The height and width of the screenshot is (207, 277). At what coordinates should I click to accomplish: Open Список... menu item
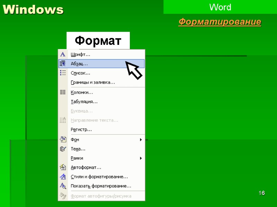(x=101, y=73)
